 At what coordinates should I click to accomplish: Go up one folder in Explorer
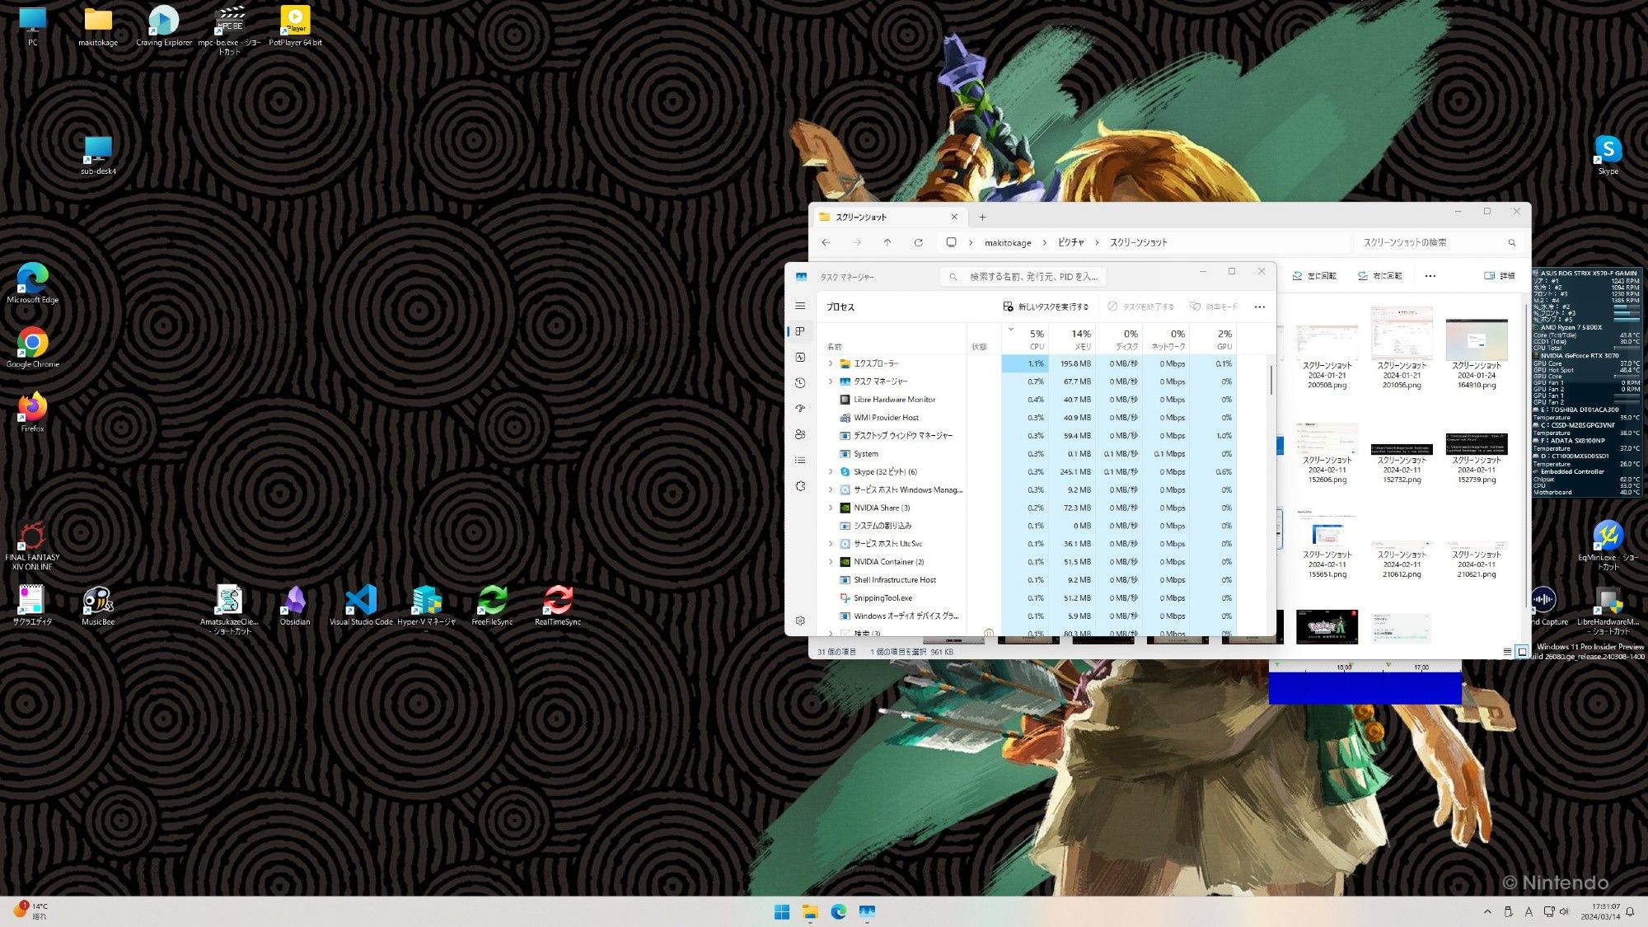pyautogui.click(x=887, y=242)
